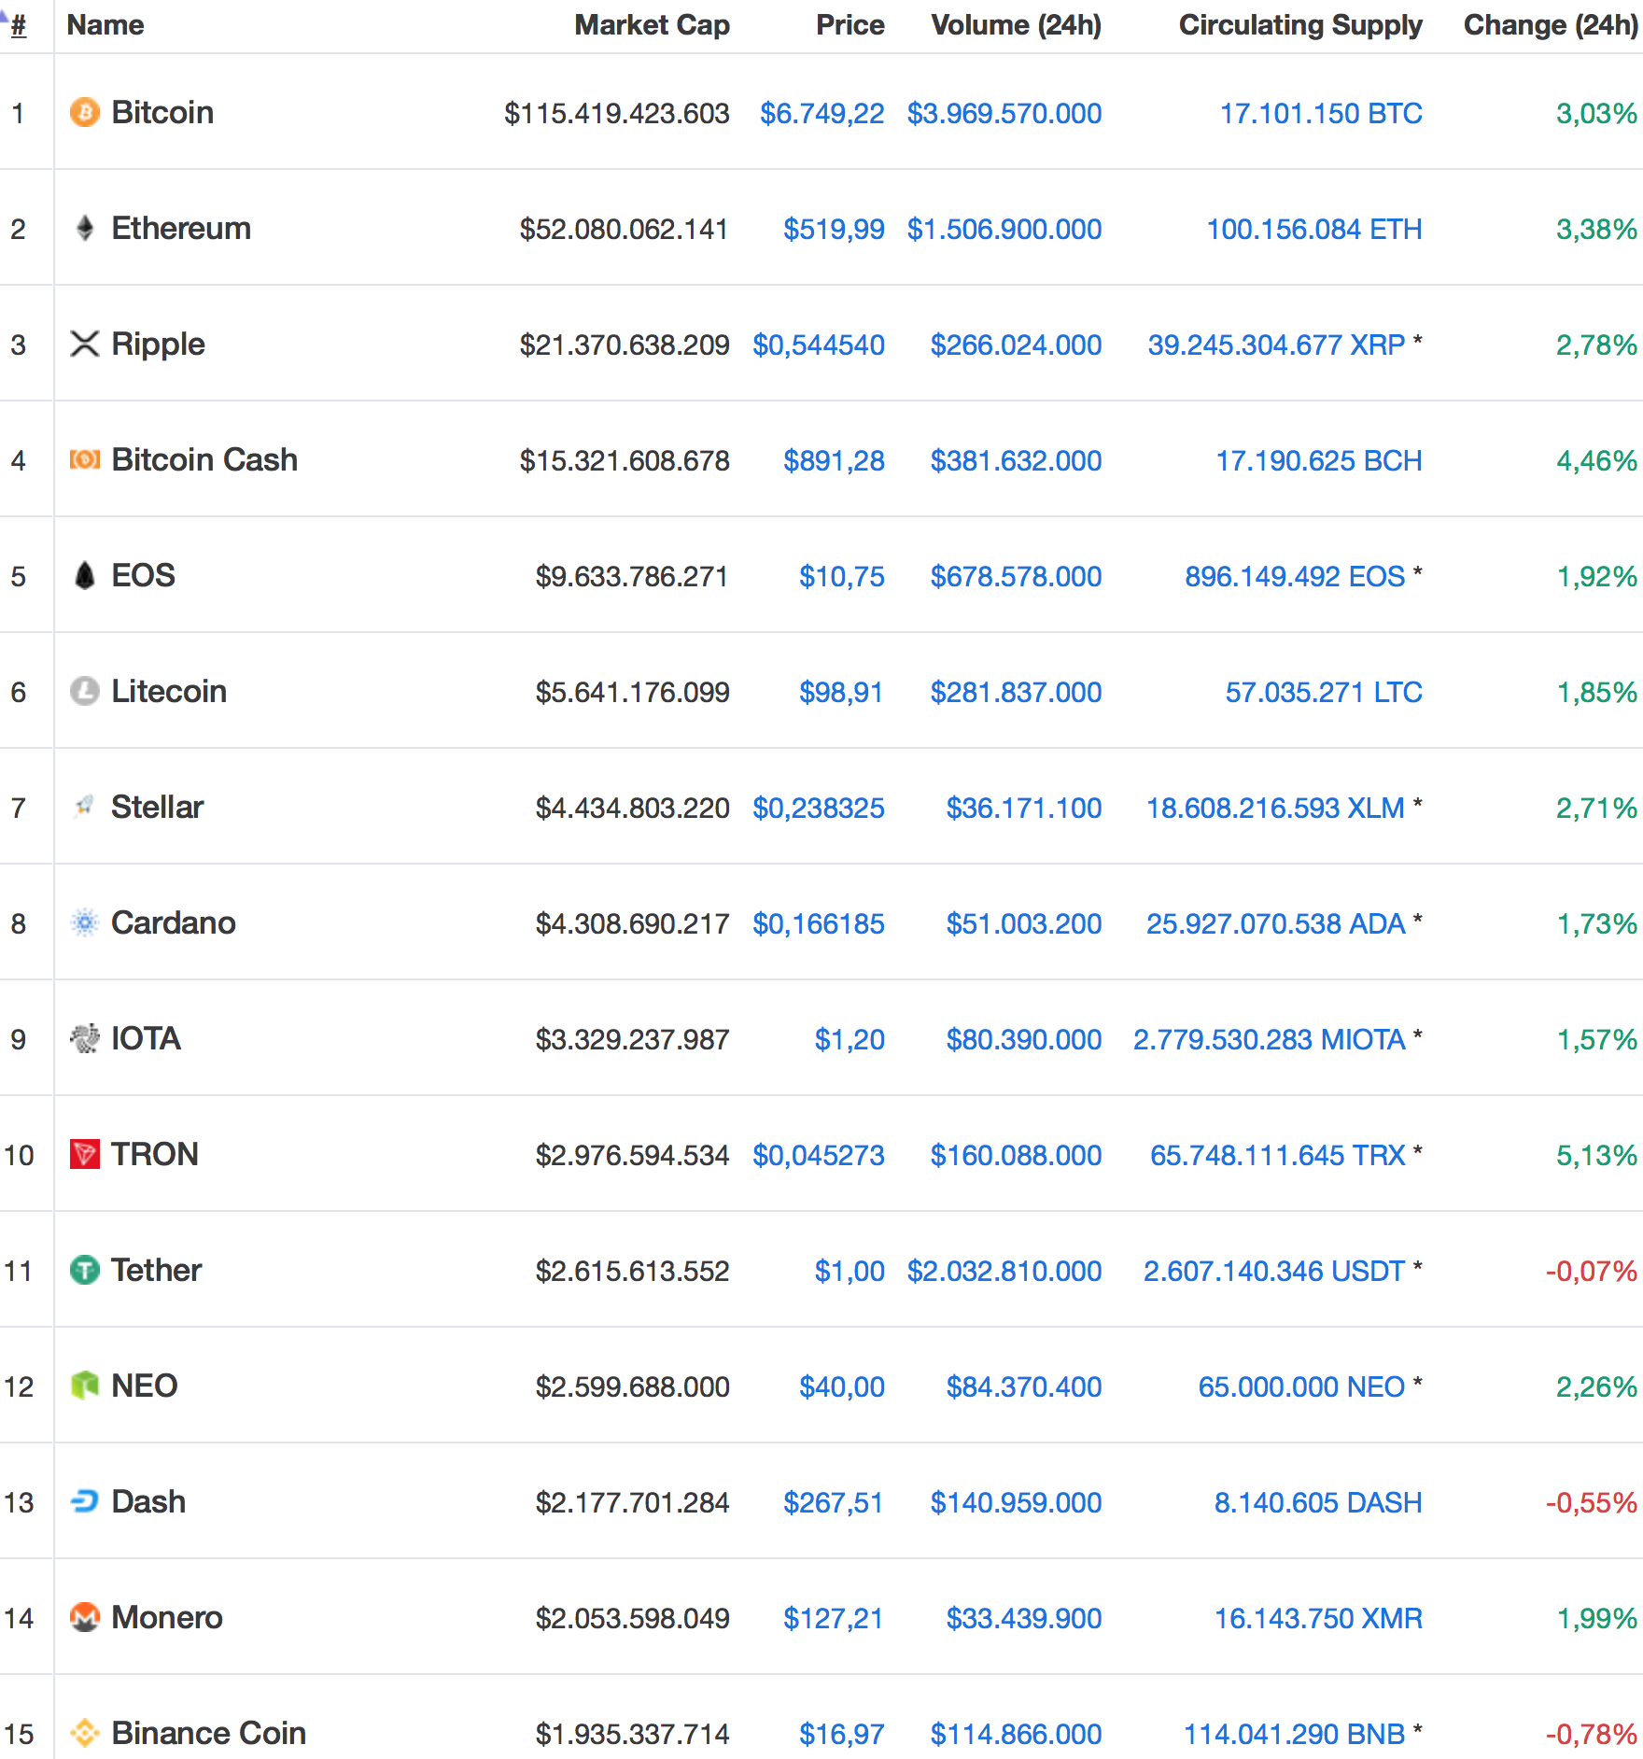This screenshot has width=1643, height=1759.
Task: Open the Bitcoin Cash name link
Action: coord(204,460)
